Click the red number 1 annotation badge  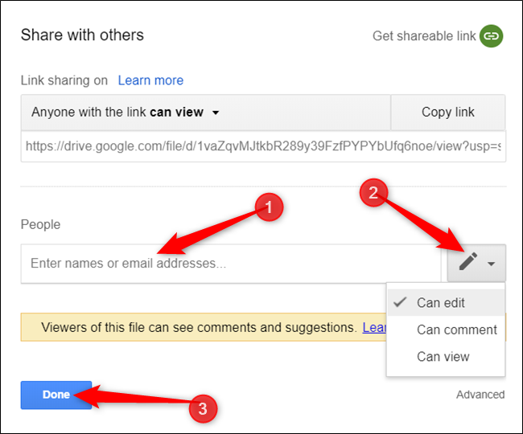click(269, 208)
